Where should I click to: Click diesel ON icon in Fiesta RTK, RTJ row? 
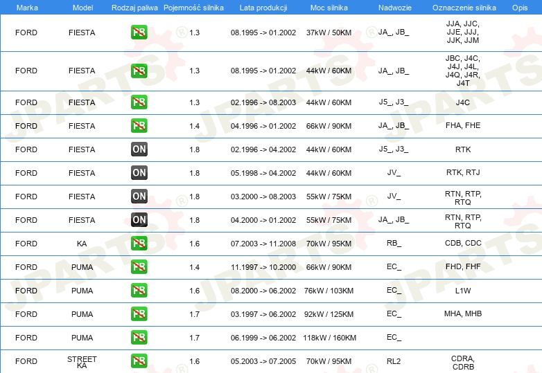pyautogui.click(x=139, y=172)
